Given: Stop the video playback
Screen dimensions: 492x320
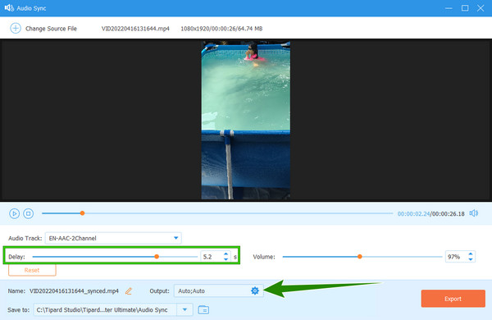Looking at the screenshot, I should [28, 213].
